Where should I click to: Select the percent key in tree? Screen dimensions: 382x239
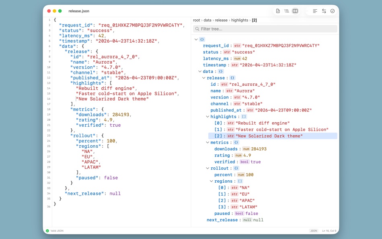pyautogui.click(x=224, y=175)
